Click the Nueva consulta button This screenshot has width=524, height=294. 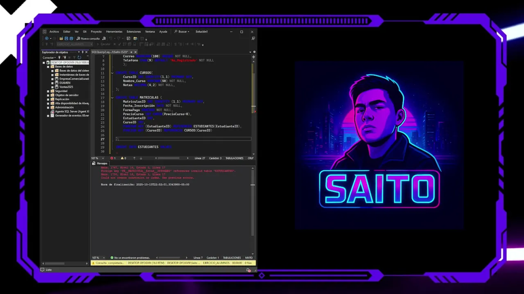click(88, 38)
